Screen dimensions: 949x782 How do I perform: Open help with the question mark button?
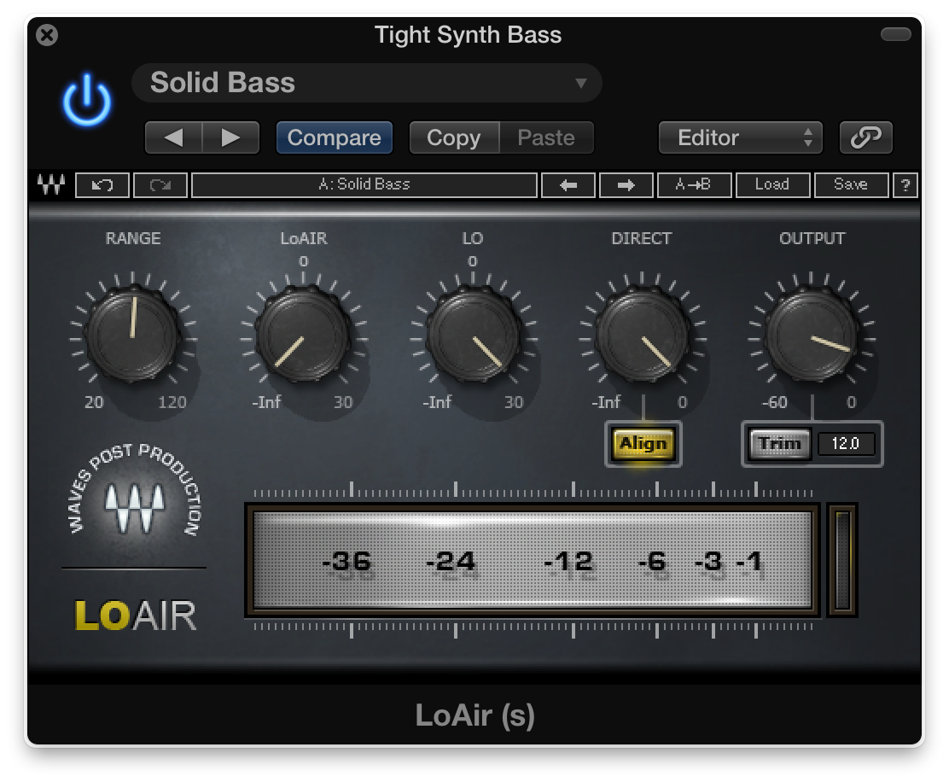pos(905,185)
